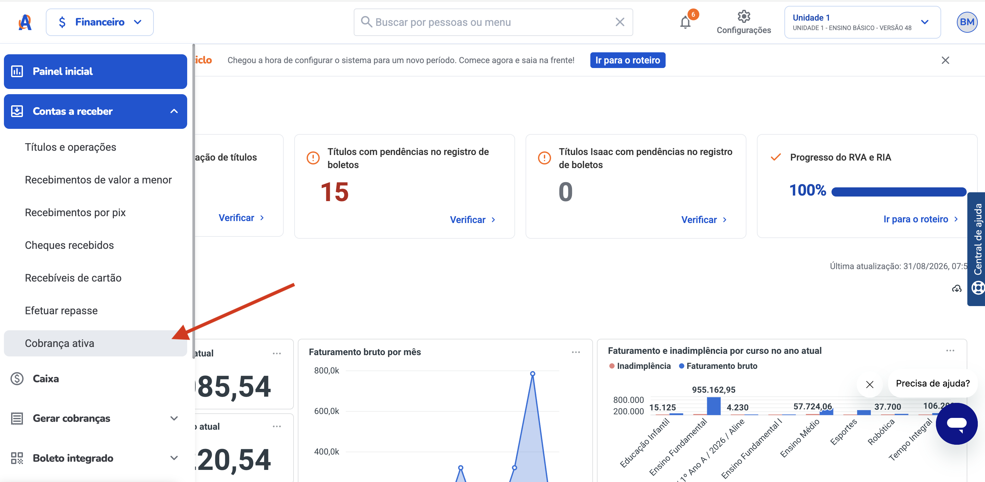The width and height of the screenshot is (985, 482).
Task: Click the app logo icon
Action: tap(25, 22)
